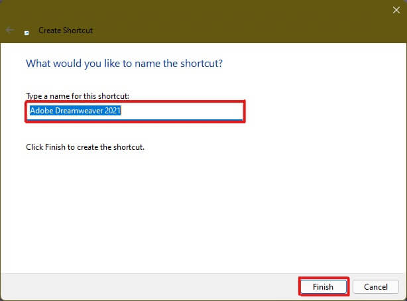Image resolution: width=407 pixels, height=301 pixels.
Task: Click the Finish button
Action: coord(323,286)
